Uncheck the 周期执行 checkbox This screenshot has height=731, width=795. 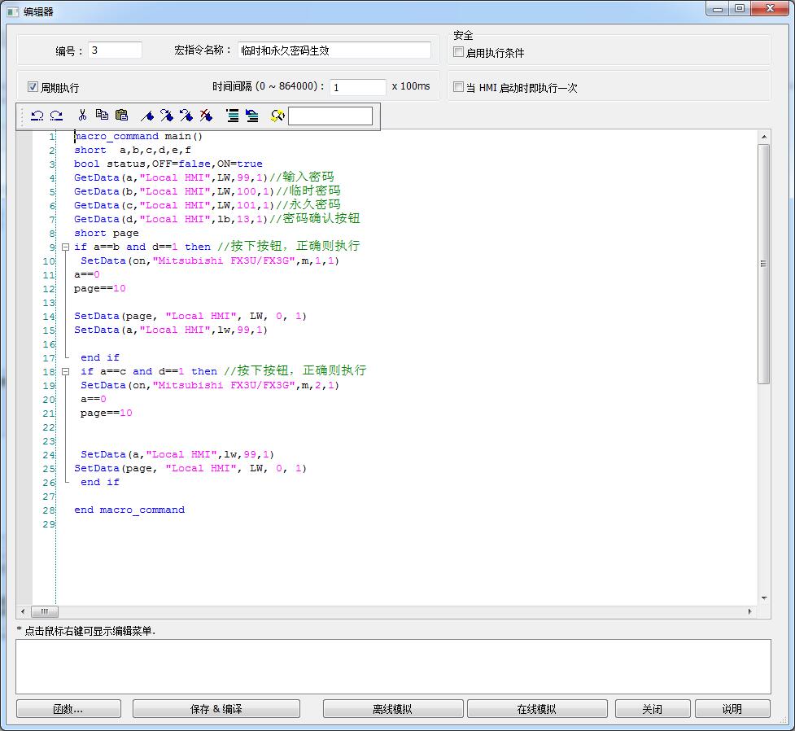pyautogui.click(x=33, y=87)
